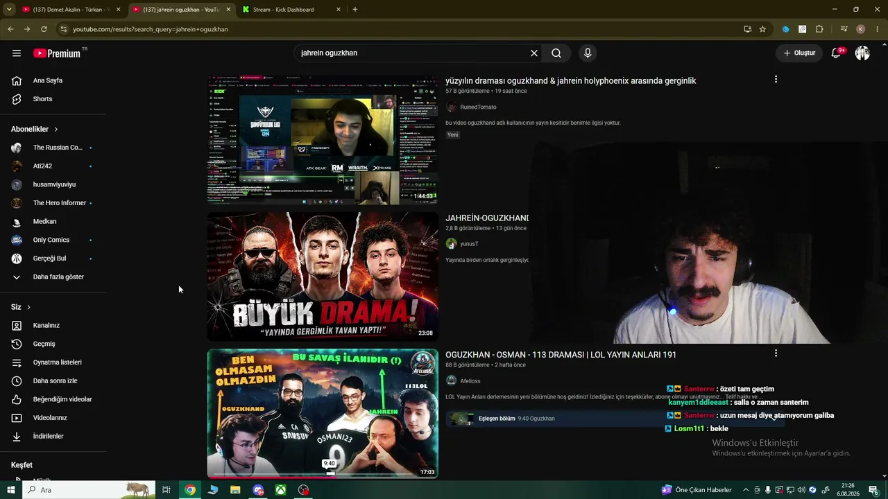The height and width of the screenshot is (499, 888).
Task: Expand Daha fazla göster subscriptions list
Action: pyautogui.click(x=53, y=277)
